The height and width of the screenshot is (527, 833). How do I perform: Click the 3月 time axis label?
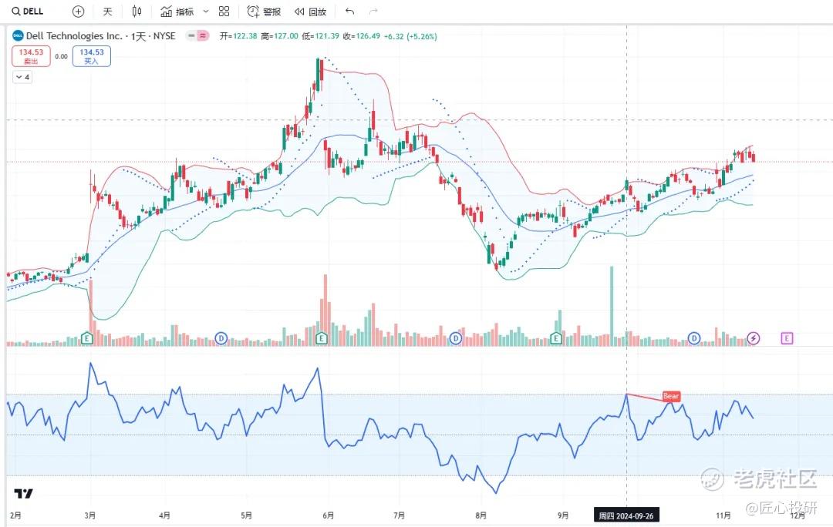tap(89, 515)
